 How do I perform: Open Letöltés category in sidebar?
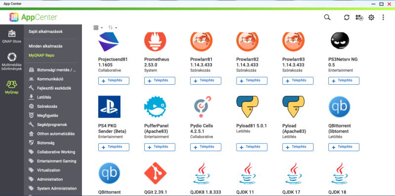(x=40, y=97)
